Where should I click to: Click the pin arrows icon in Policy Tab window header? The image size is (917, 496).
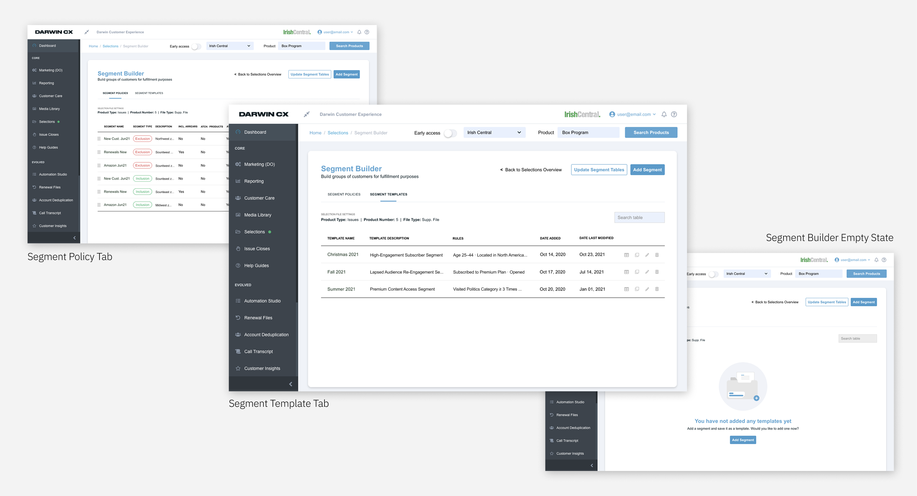pos(86,32)
